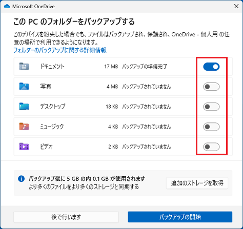
Task: Click the blue info icon beside storage message
Action: click(21, 179)
